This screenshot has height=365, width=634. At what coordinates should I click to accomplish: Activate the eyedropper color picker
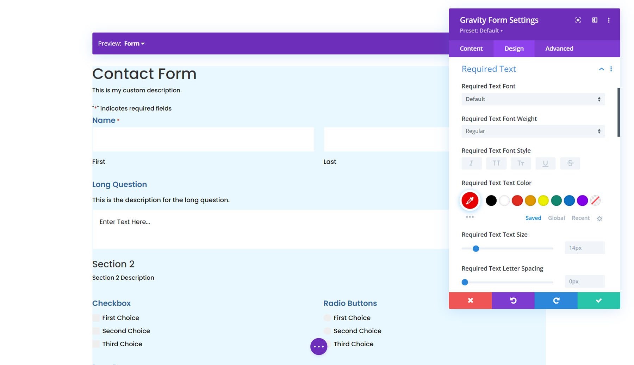470,200
